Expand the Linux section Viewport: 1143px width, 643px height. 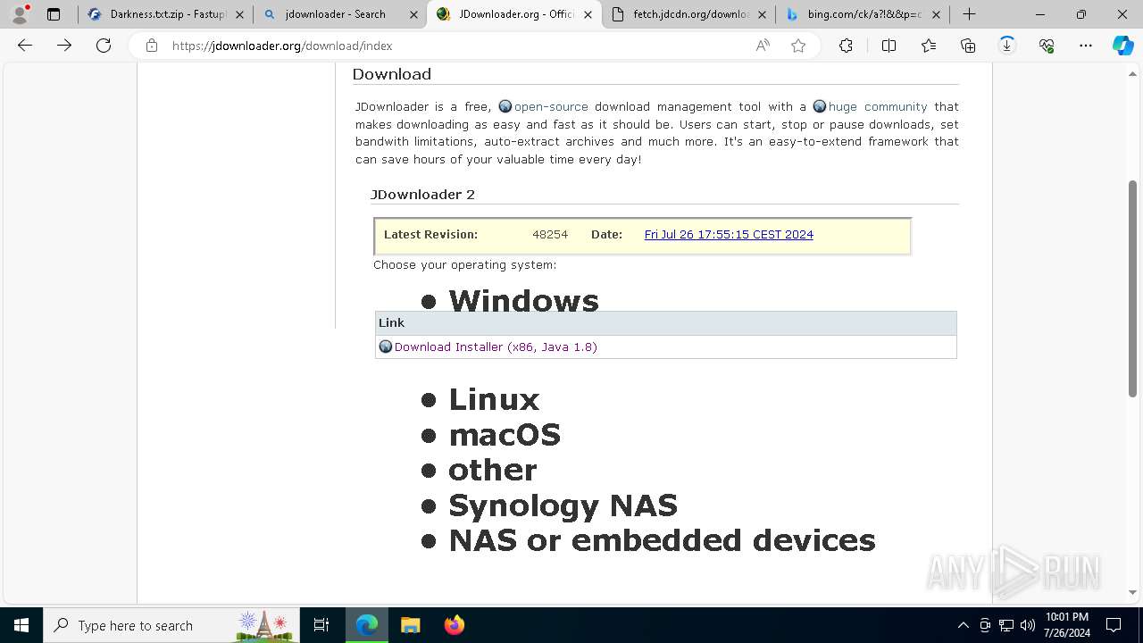pyautogui.click(x=494, y=399)
